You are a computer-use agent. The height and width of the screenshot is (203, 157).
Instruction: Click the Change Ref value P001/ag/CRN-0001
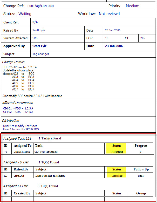pos(40,6)
